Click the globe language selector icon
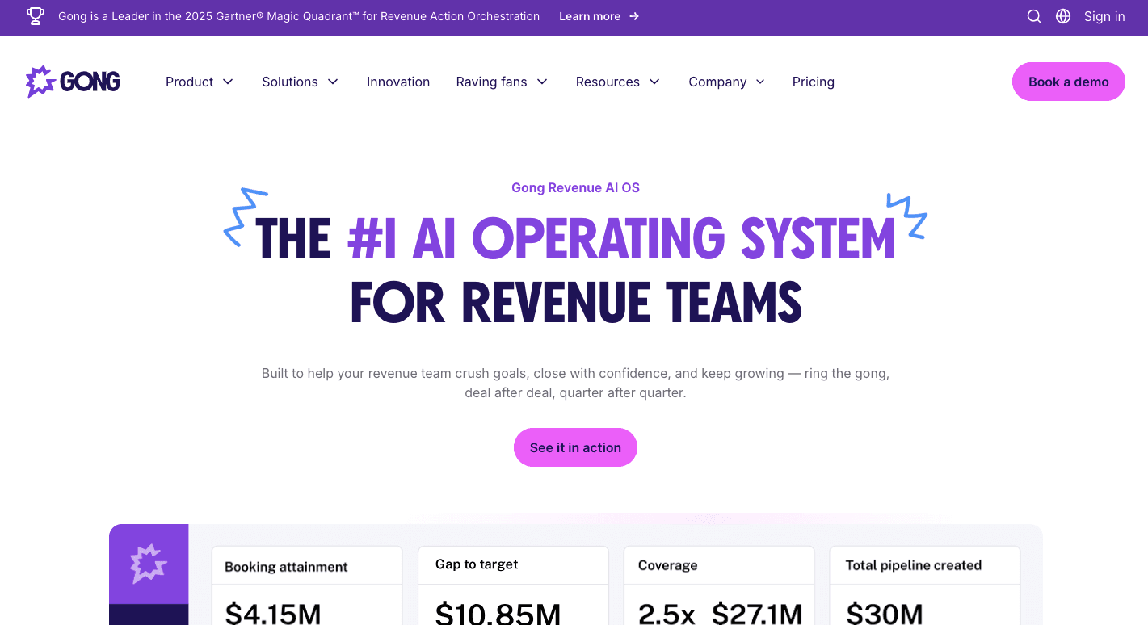 [x=1063, y=16]
